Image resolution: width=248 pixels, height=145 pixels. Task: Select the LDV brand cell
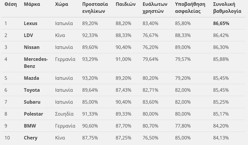tap(29, 35)
